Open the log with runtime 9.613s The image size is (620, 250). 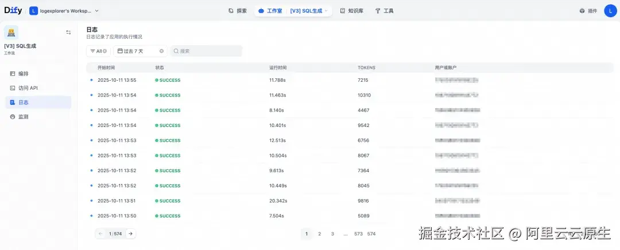[x=350, y=170]
